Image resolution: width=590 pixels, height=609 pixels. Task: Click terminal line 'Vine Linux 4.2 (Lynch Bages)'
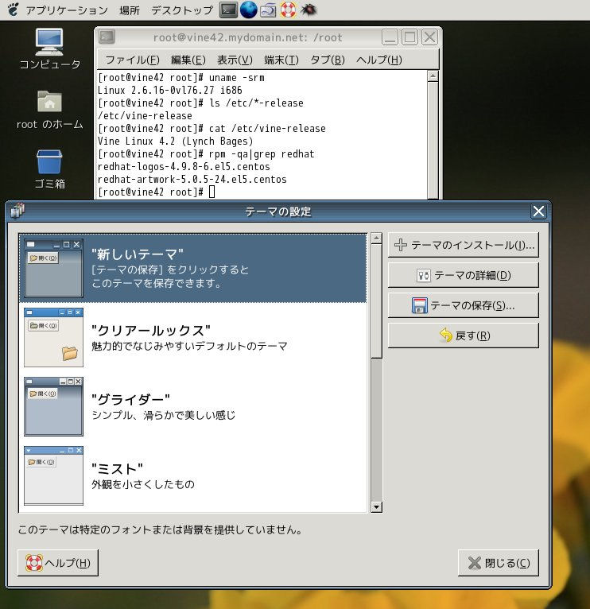click(175, 141)
